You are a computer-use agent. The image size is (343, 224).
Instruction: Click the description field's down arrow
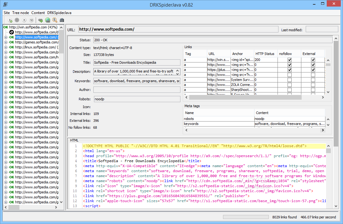(178, 74)
